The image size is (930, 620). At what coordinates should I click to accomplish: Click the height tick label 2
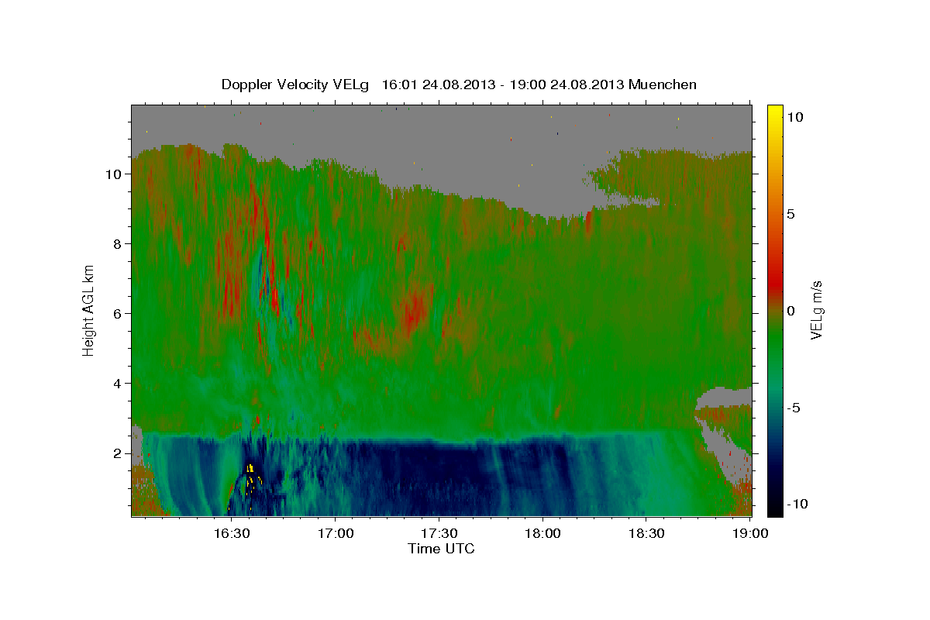click(x=119, y=453)
